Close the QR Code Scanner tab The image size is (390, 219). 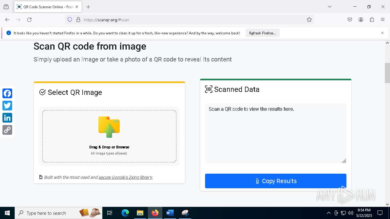click(x=77, y=7)
